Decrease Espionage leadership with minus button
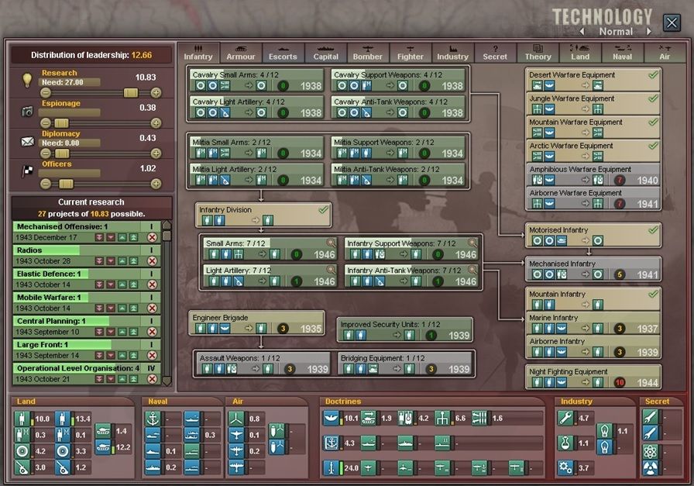 (45, 122)
